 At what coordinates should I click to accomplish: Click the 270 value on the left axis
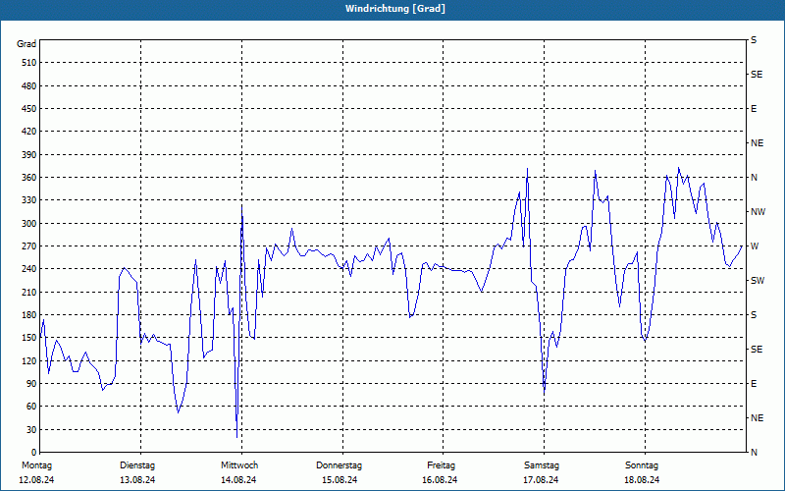click(29, 246)
